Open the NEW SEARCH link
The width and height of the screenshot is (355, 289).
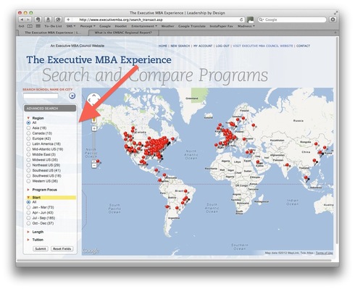(x=180, y=46)
